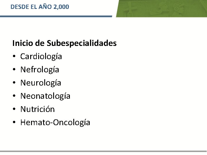Click the bullet in front of Nutrición
The height and width of the screenshot is (155, 207).
coord(14,109)
